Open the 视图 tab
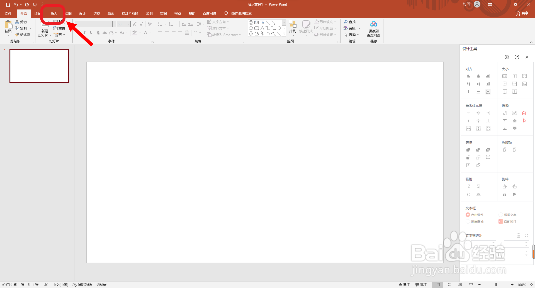The width and height of the screenshot is (535, 288). [178, 13]
